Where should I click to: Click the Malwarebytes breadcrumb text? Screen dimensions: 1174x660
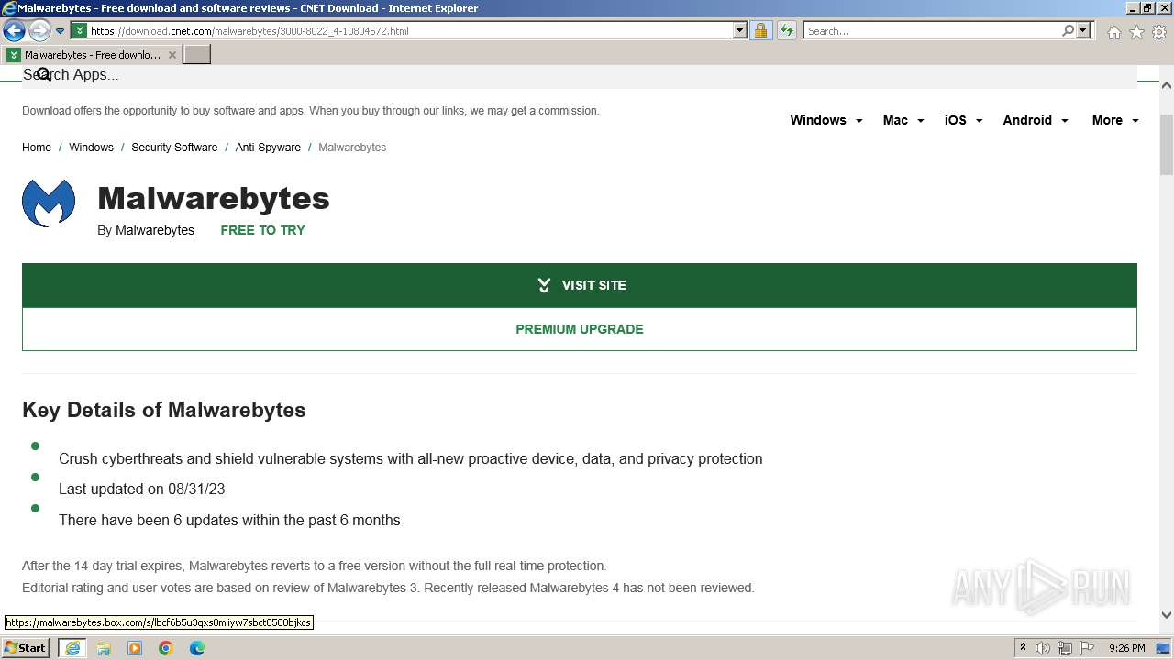pyautogui.click(x=352, y=147)
